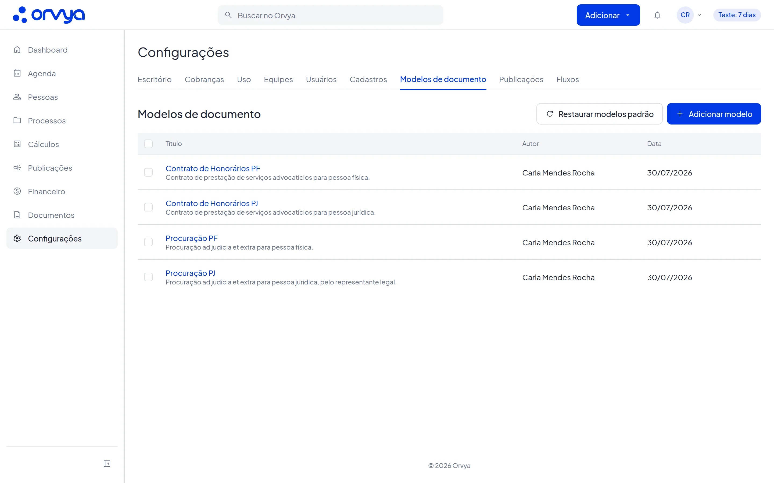Check the Procuração PJ row checkbox

pyautogui.click(x=148, y=277)
